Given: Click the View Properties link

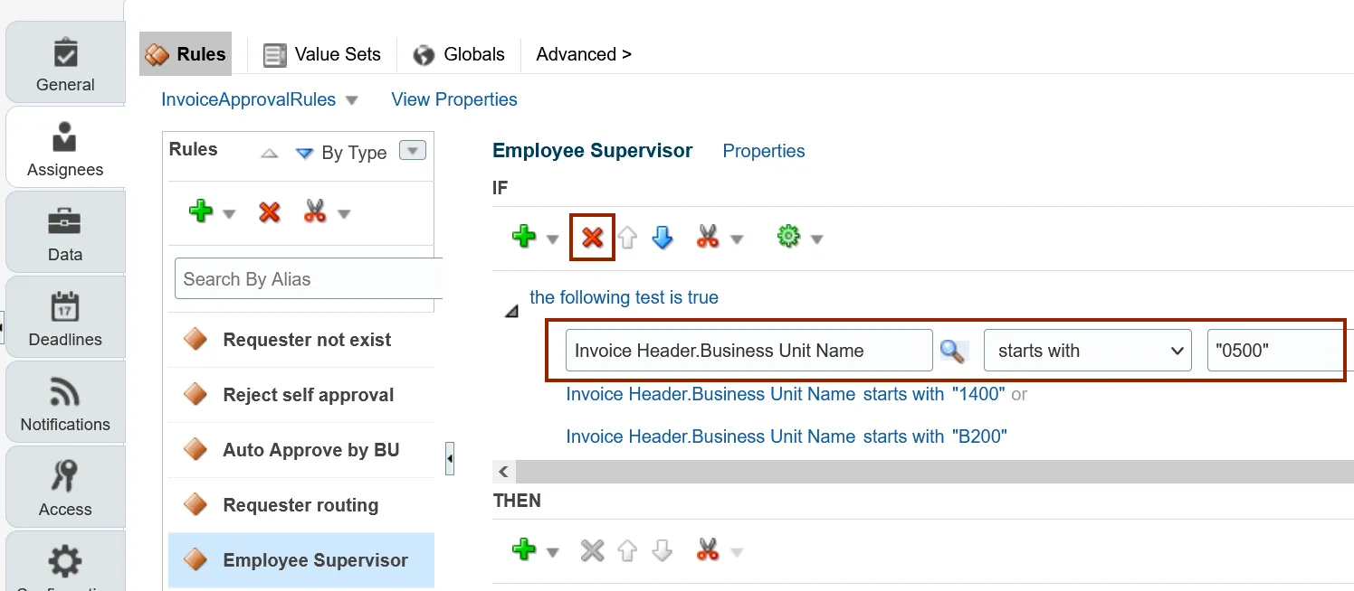Looking at the screenshot, I should [454, 99].
